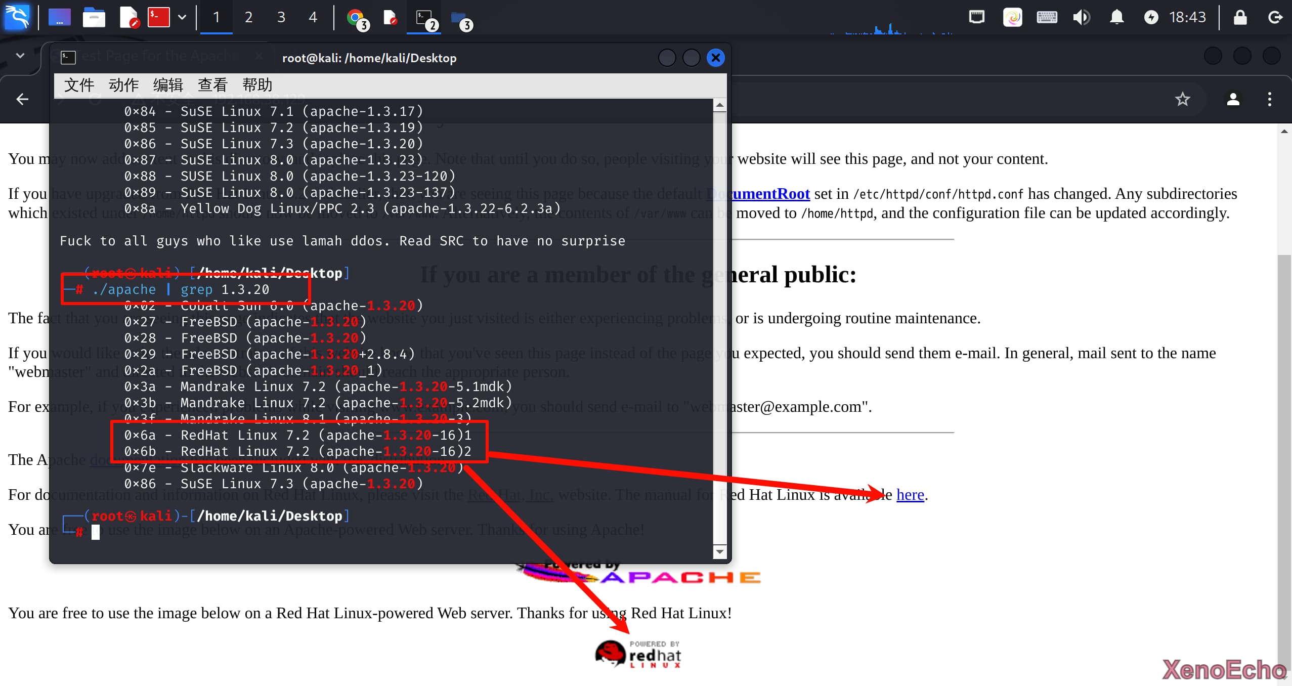The image size is (1292, 686).
Task: Open the 编辑 menu in terminal
Action: (168, 85)
